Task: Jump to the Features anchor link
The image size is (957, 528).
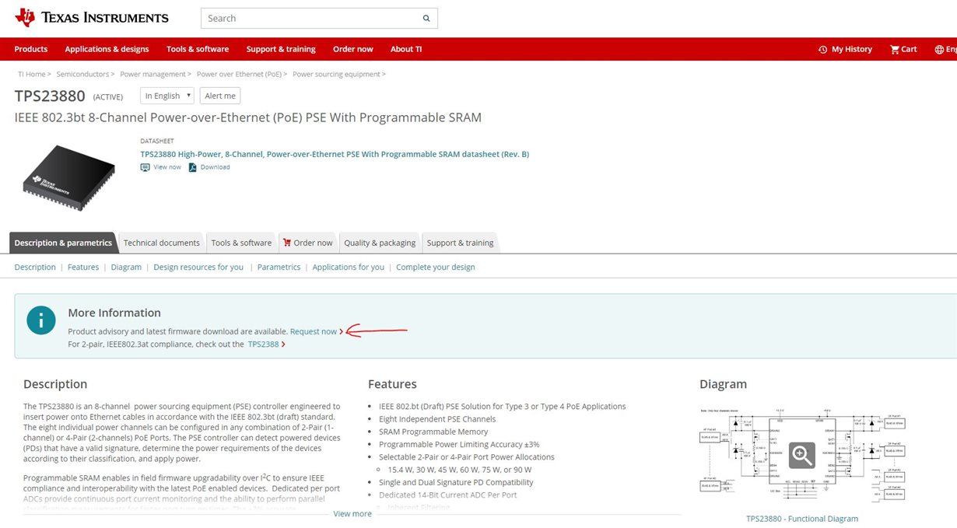Action: tap(83, 267)
